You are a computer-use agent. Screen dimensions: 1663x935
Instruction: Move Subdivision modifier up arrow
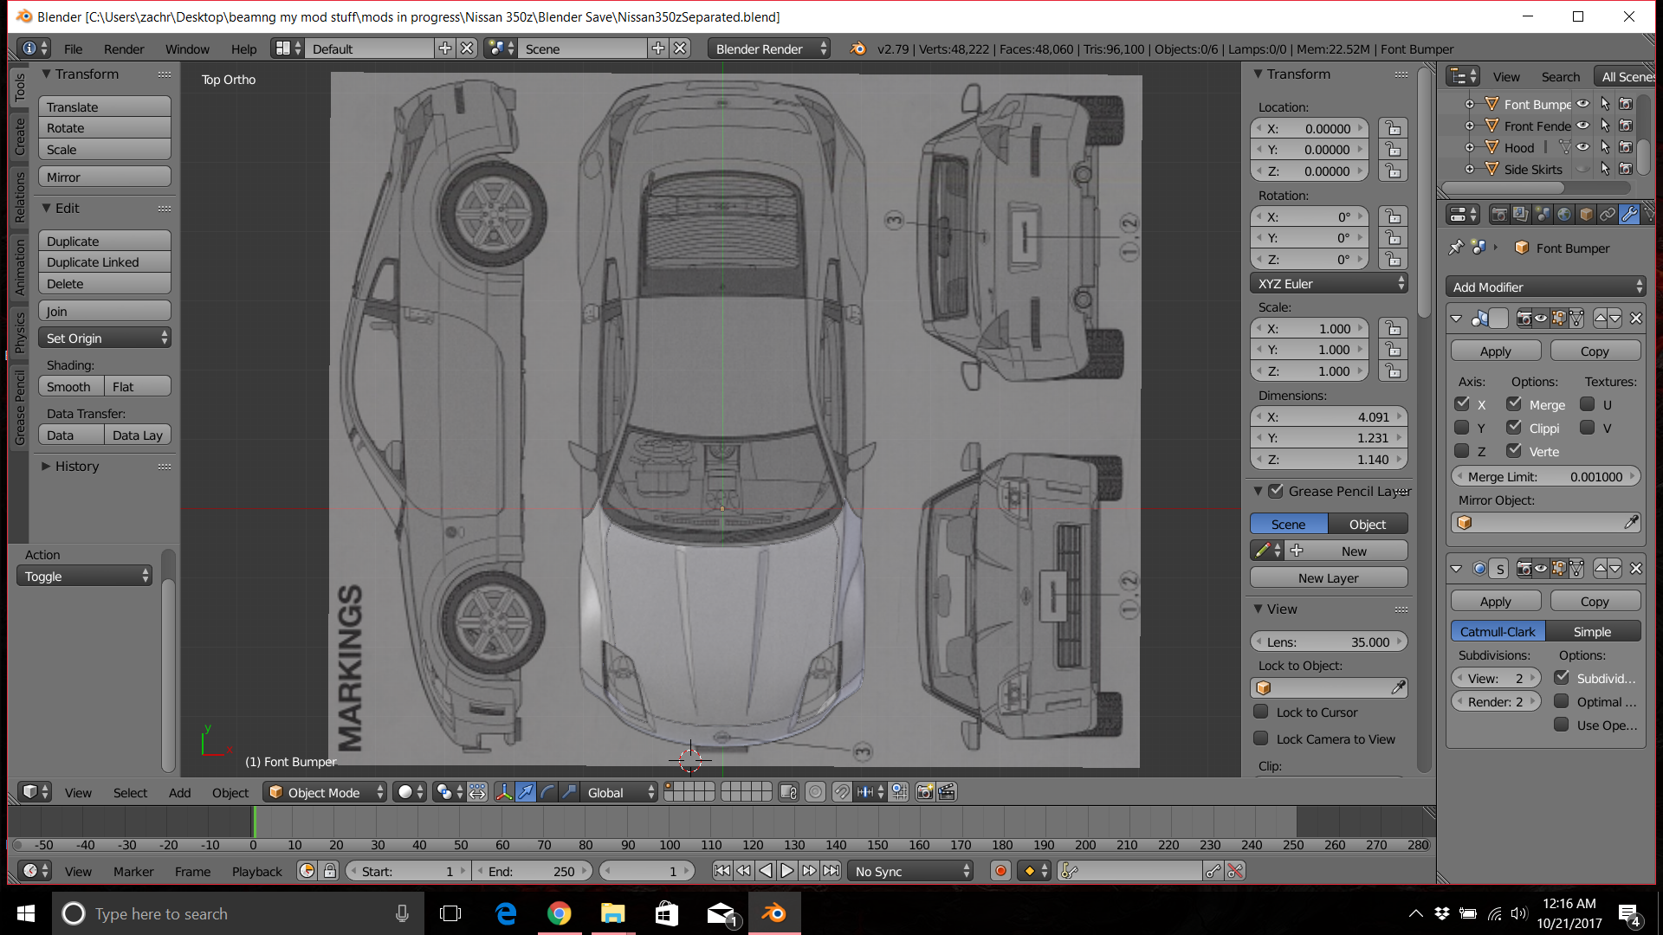tap(1601, 569)
